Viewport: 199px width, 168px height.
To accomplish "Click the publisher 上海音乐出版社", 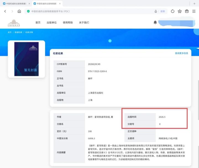I will 96,93.
